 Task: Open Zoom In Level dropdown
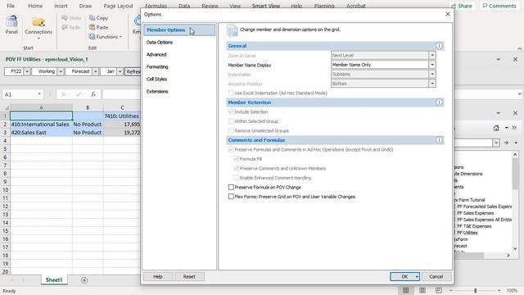coord(432,55)
